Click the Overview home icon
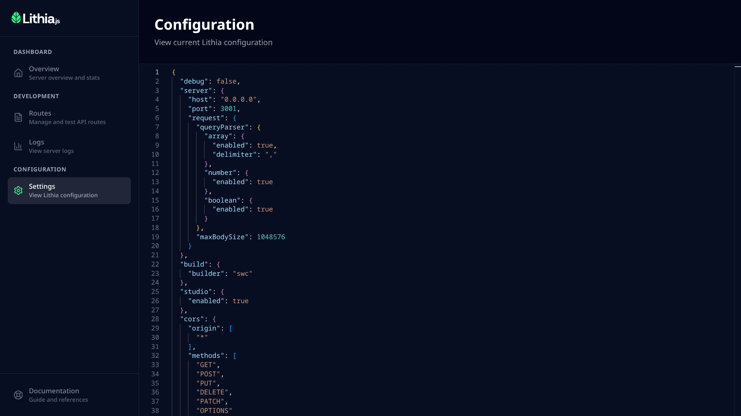Screen dimensions: 741x416 pyautogui.click(x=18, y=73)
